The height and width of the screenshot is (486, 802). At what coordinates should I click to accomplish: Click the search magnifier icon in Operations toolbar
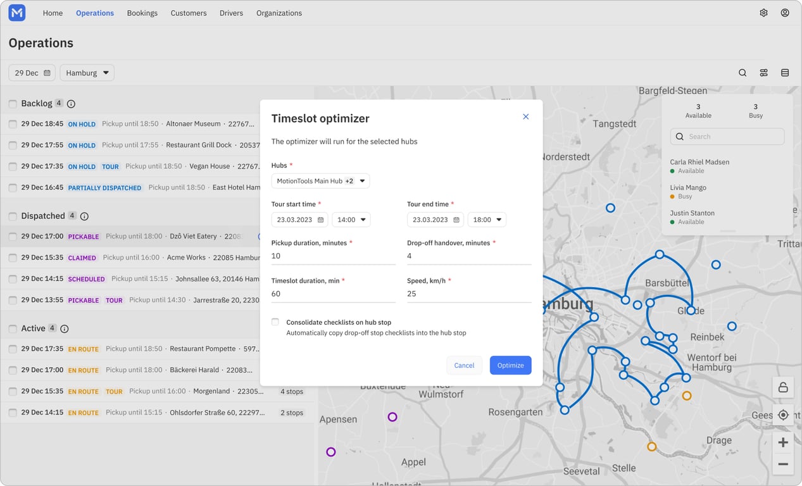coord(742,73)
